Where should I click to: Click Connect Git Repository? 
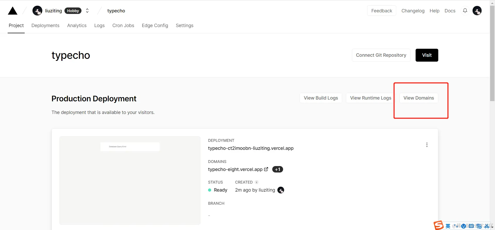(x=381, y=55)
